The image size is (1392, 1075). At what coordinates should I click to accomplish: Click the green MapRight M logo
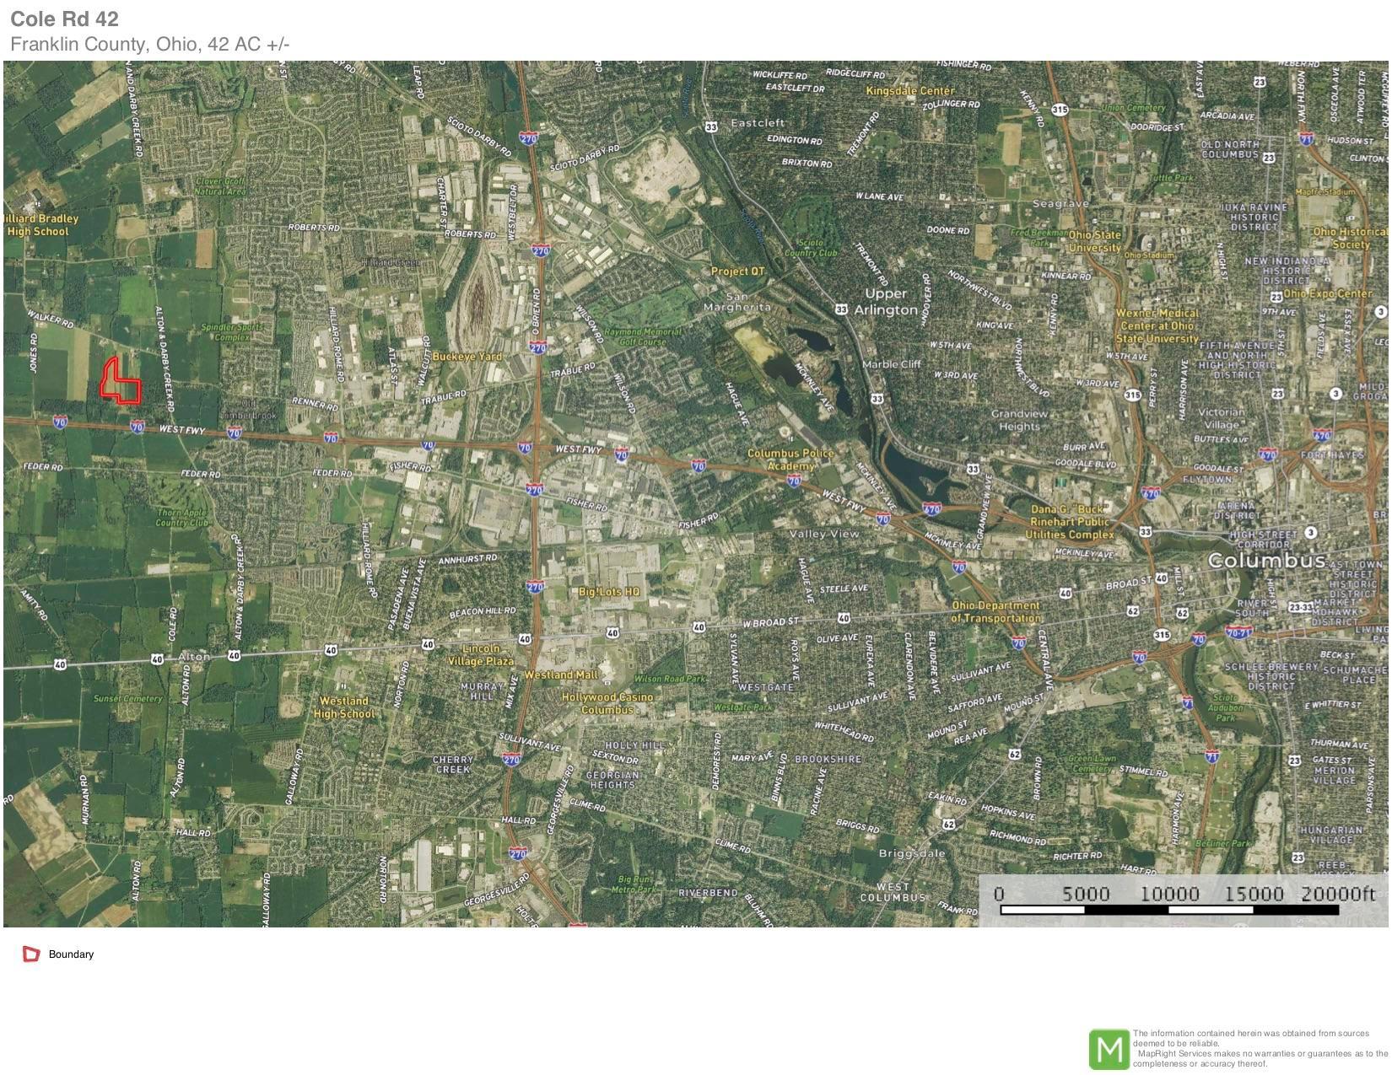click(1109, 1050)
